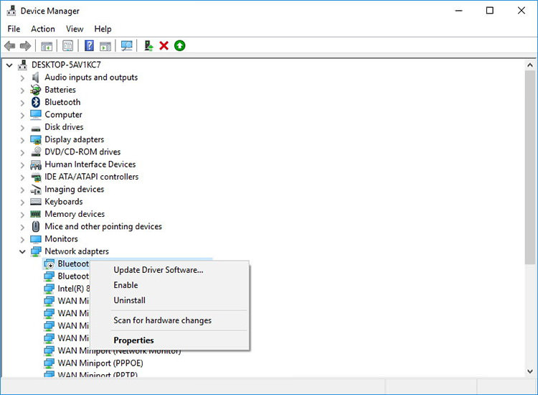538x395 pixels.
Task: Collapse the Network adapters category
Action: pos(22,252)
